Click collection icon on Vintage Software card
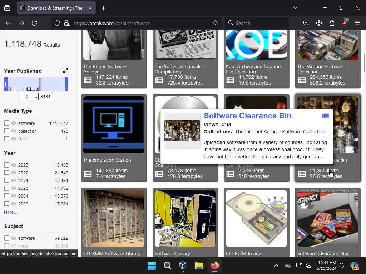The height and width of the screenshot is (274, 366). (302, 80)
